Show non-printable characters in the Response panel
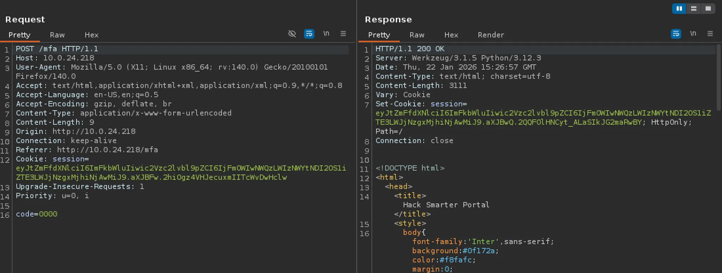Viewport: 722px width, 273px height. coord(693,34)
